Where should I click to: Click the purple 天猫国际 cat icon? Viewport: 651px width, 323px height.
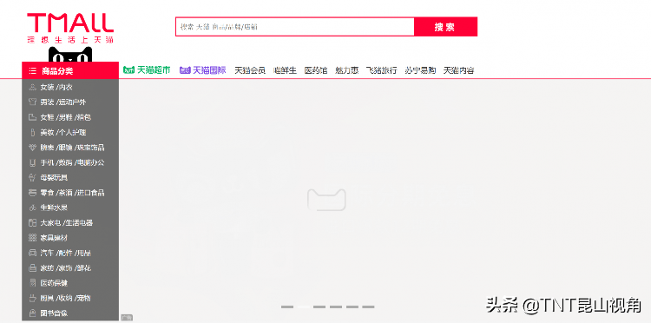185,70
